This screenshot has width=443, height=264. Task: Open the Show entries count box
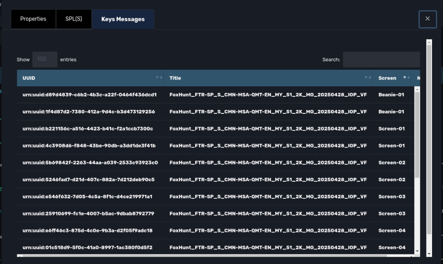click(44, 60)
